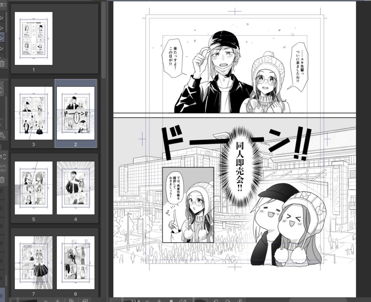Screen dimensions: 371x302
Task: Rotate the canvas view right
Action: [x=227, y=300]
